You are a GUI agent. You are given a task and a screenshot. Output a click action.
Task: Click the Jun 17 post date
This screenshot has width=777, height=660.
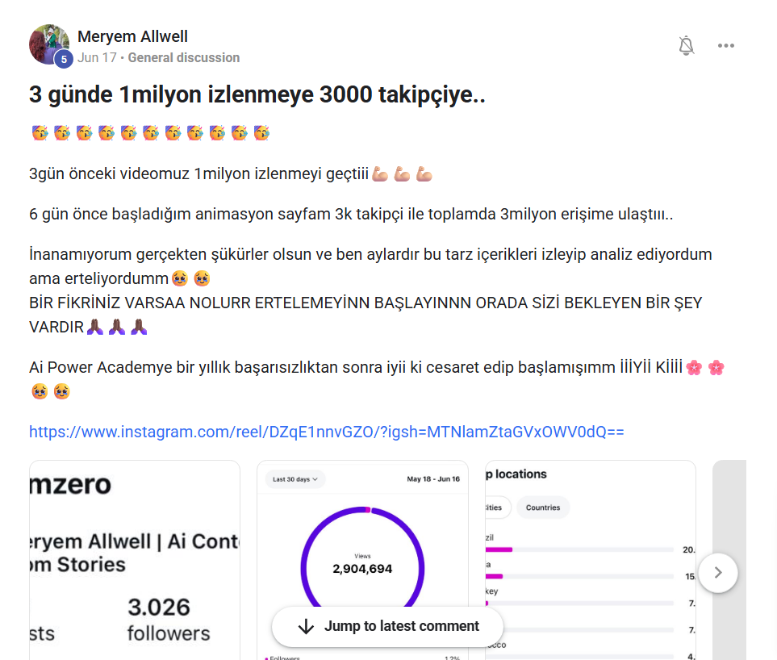(97, 57)
